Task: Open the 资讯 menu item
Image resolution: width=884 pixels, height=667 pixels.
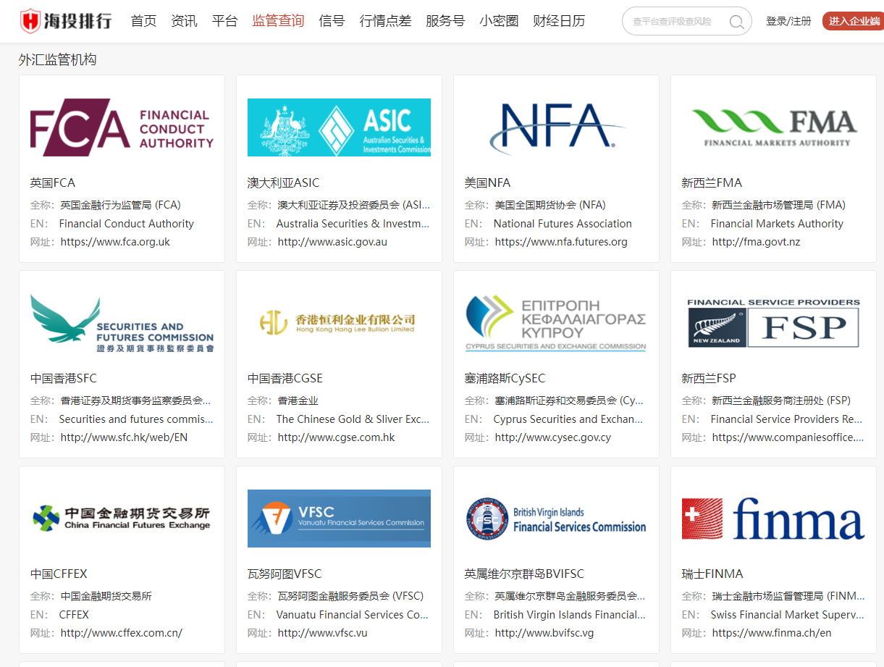Action: click(x=184, y=21)
